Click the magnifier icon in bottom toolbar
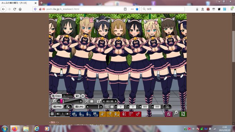Image resolution: width=235 pixels, height=132 pixels. [x=176, y=113]
